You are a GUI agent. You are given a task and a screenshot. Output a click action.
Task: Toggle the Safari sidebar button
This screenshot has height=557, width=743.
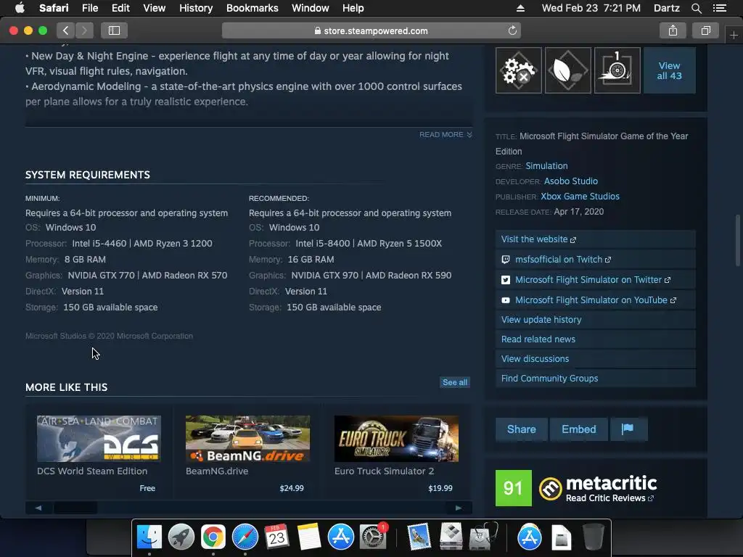click(114, 30)
